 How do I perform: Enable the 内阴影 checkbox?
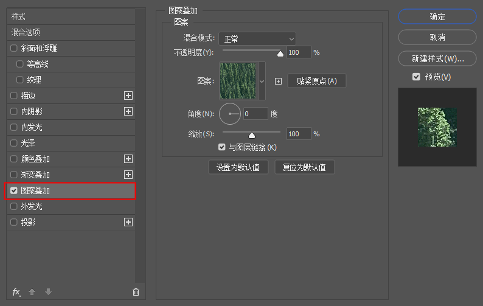click(14, 111)
